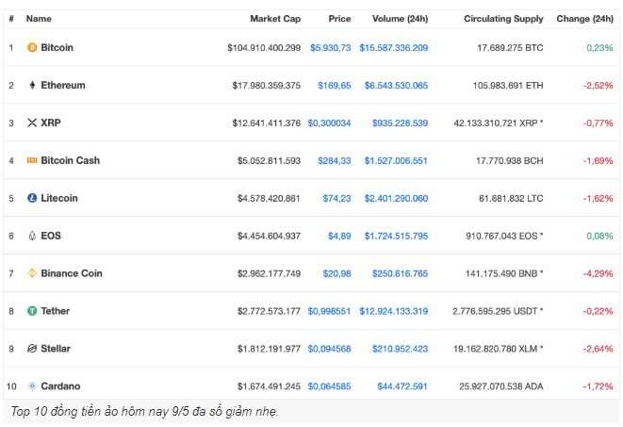623x427 pixels.
Task: Click Bitcoin price $5.930,73
Action: [x=331, y=48]
